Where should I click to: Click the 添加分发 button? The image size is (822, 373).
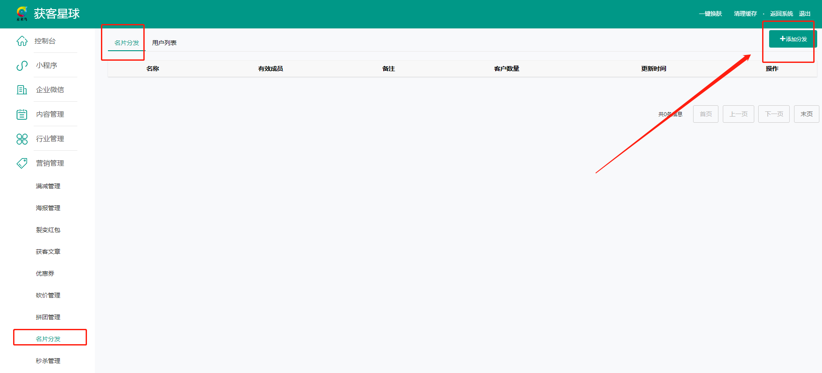pos(793,39)
